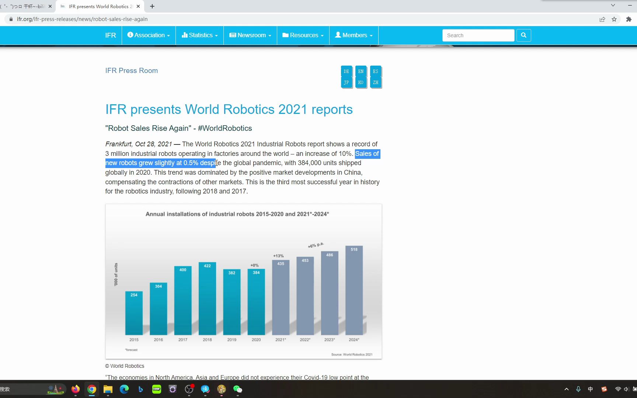Screen dimensions: 637x398
Task: Switch language to ZH
Action: tap(375, 83)
